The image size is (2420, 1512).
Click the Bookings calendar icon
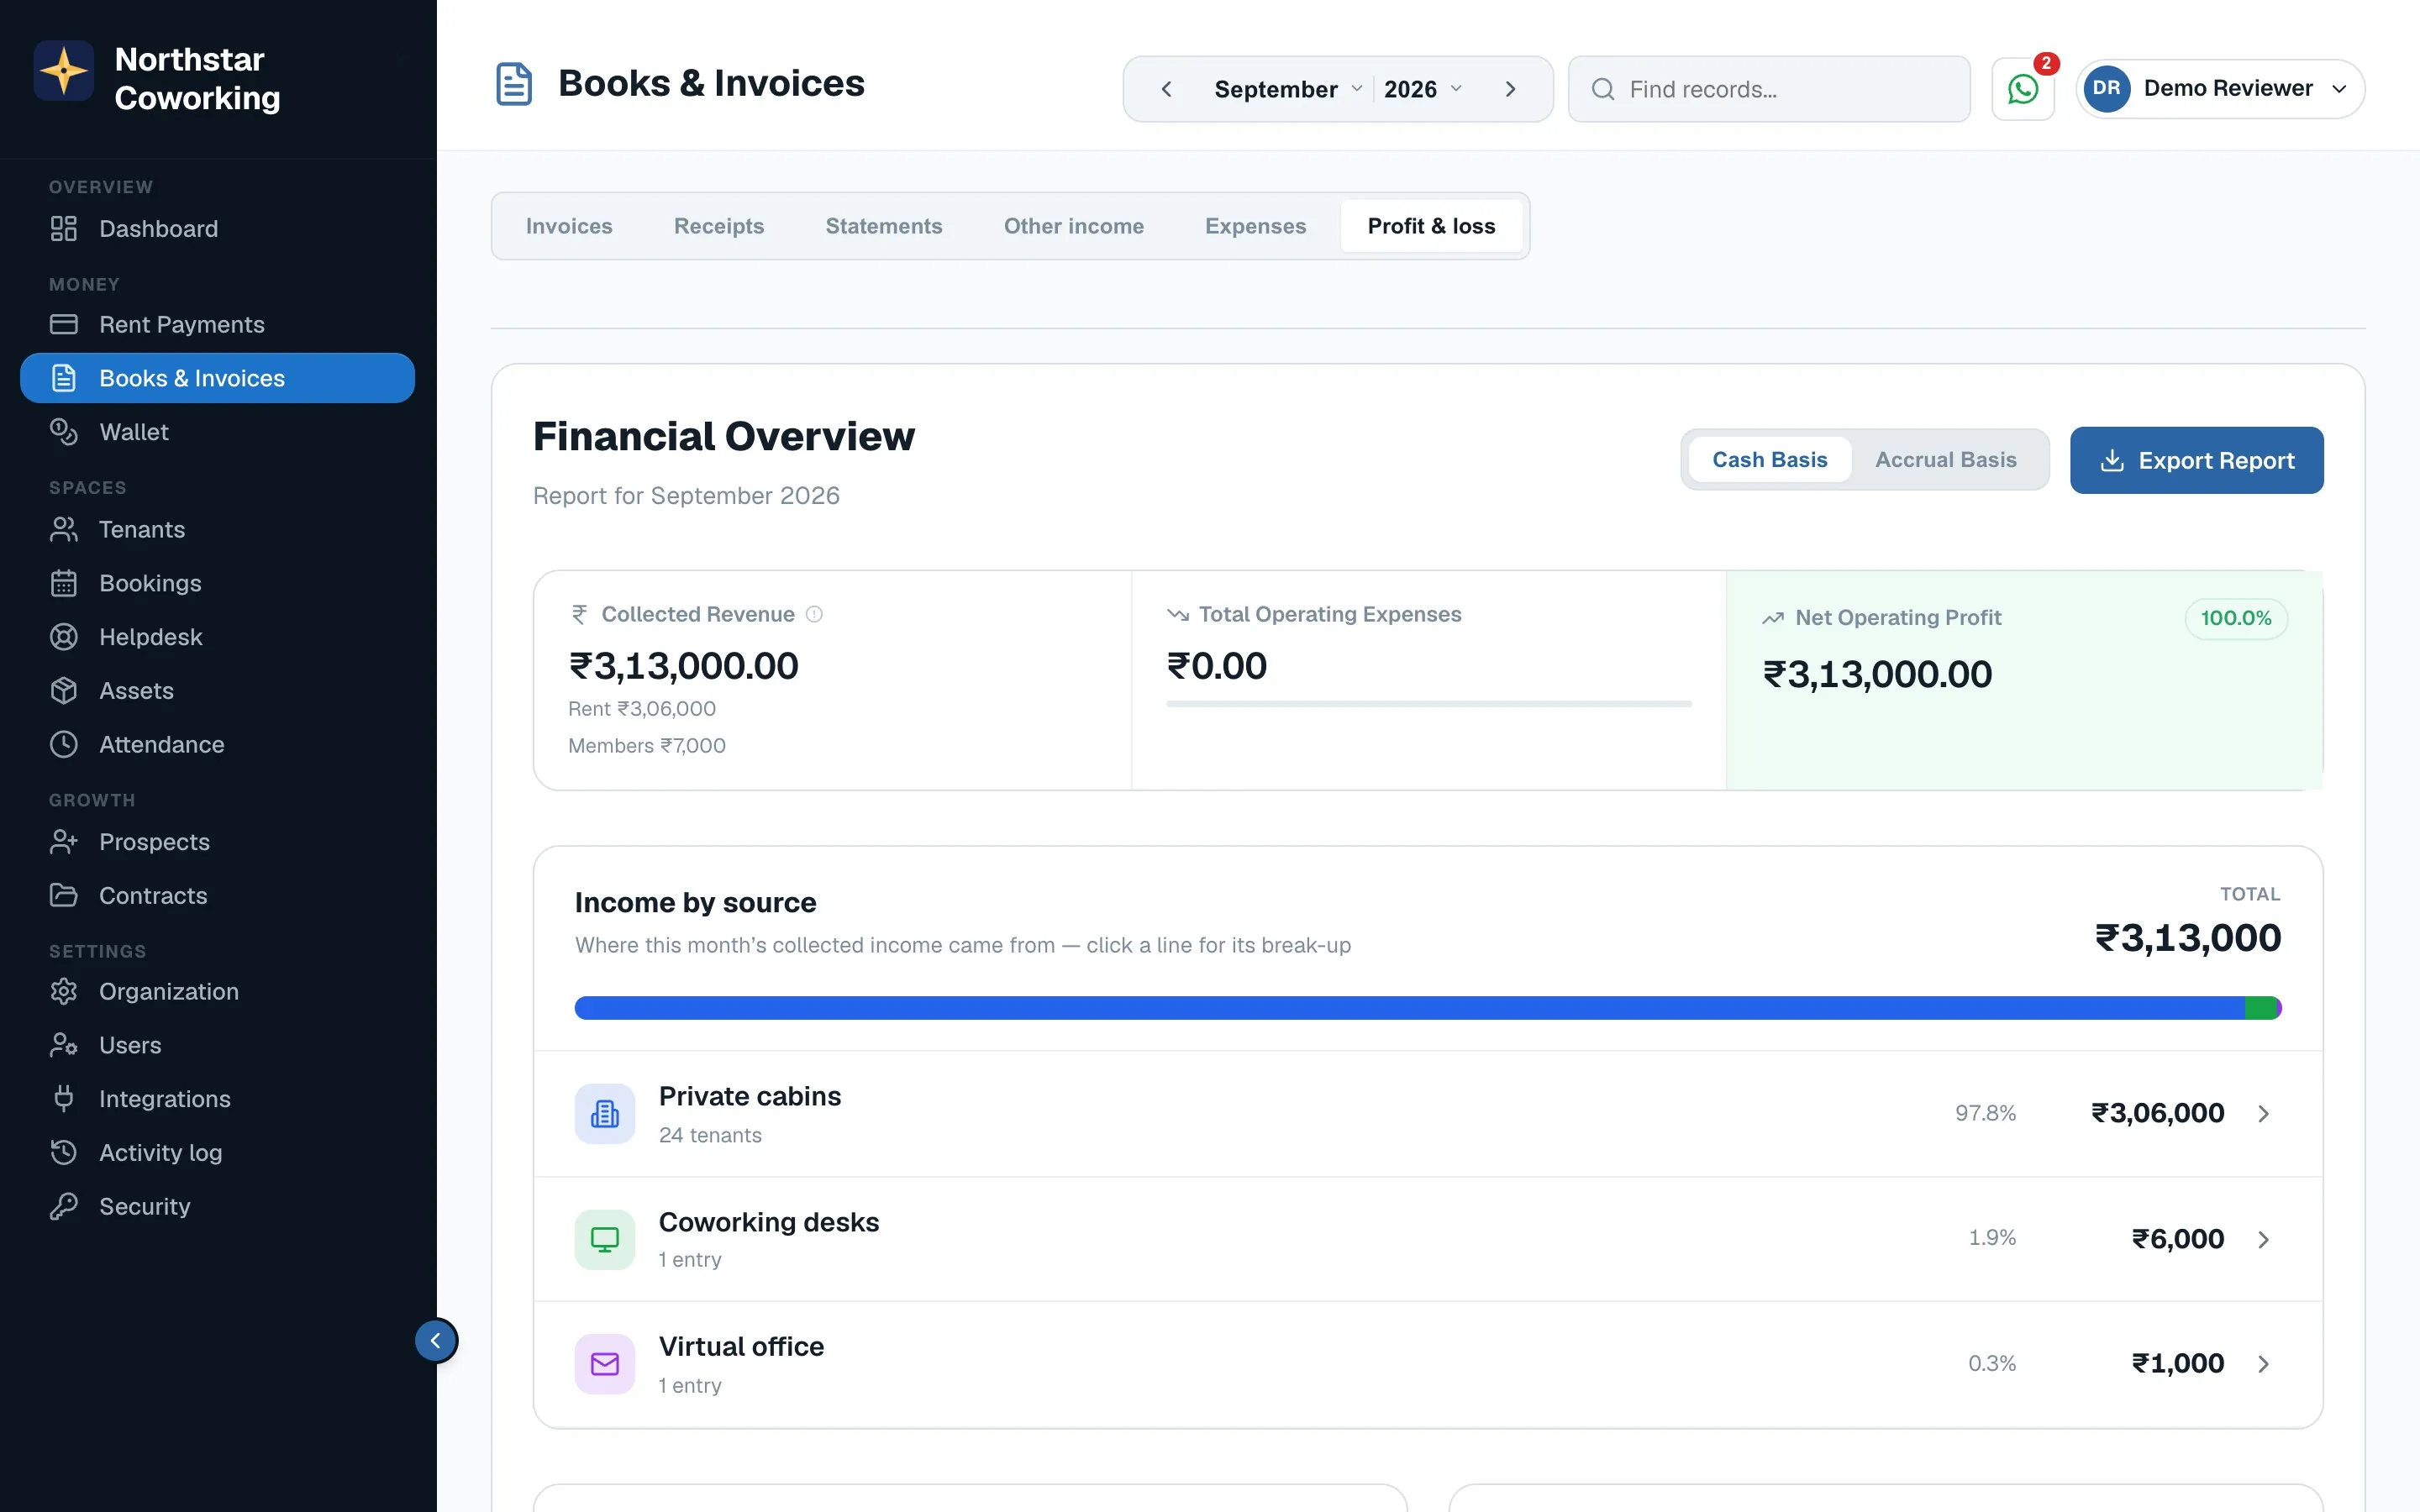(64, 583)
